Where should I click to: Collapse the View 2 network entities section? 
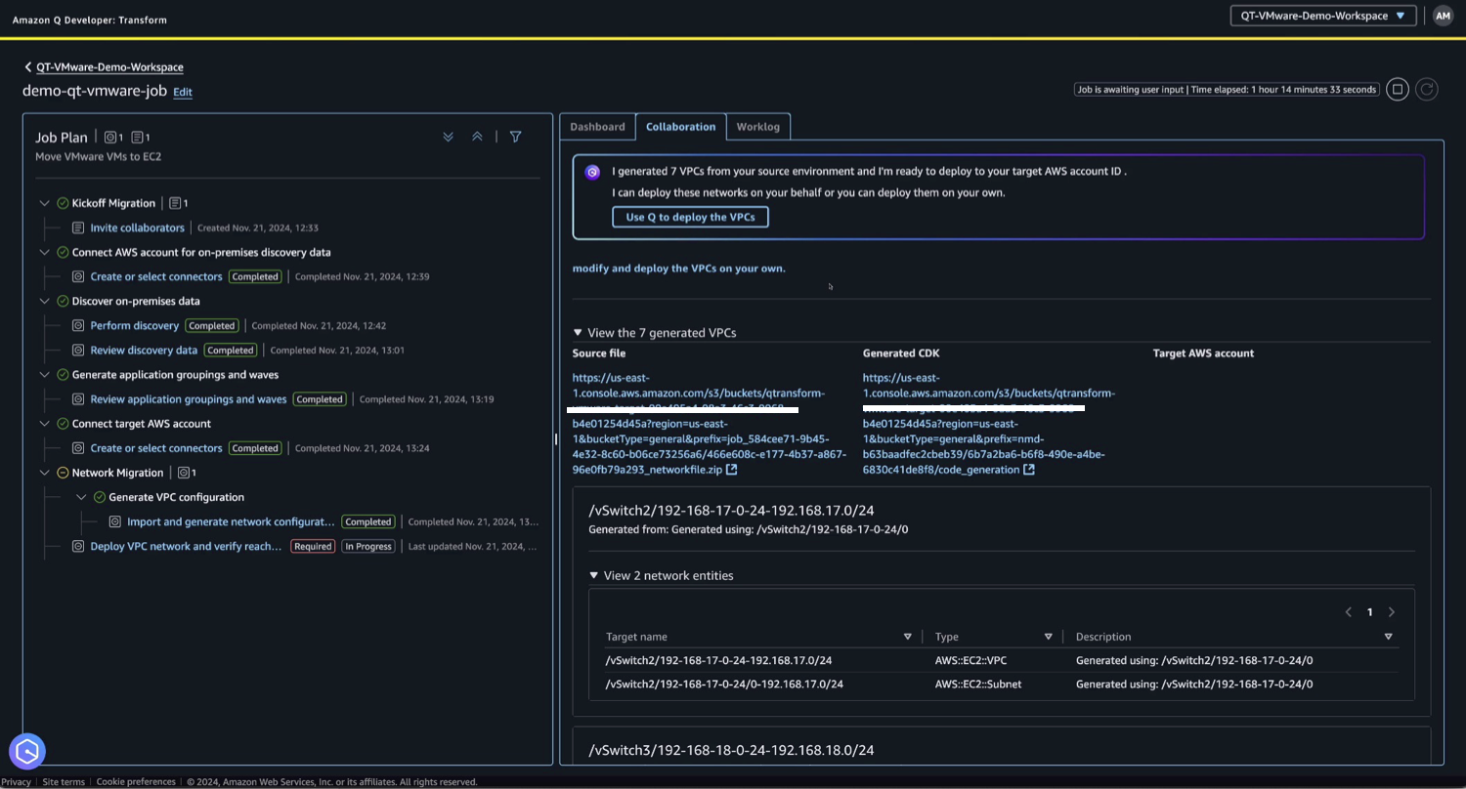point(594,576)
